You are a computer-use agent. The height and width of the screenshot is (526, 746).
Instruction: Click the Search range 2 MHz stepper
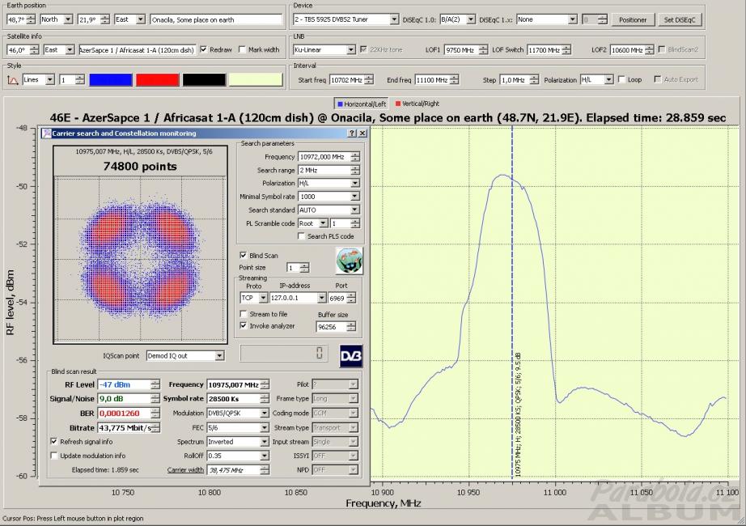pos(355,170)
